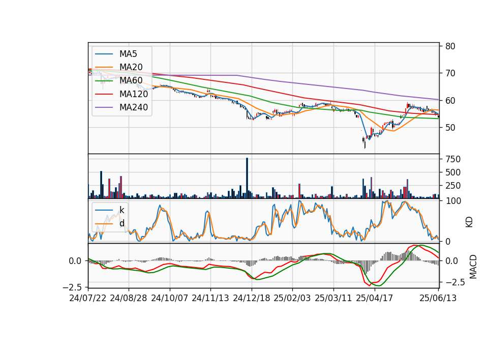Click the MA5 legend label
488x351 pixels.
pos(128,54)
